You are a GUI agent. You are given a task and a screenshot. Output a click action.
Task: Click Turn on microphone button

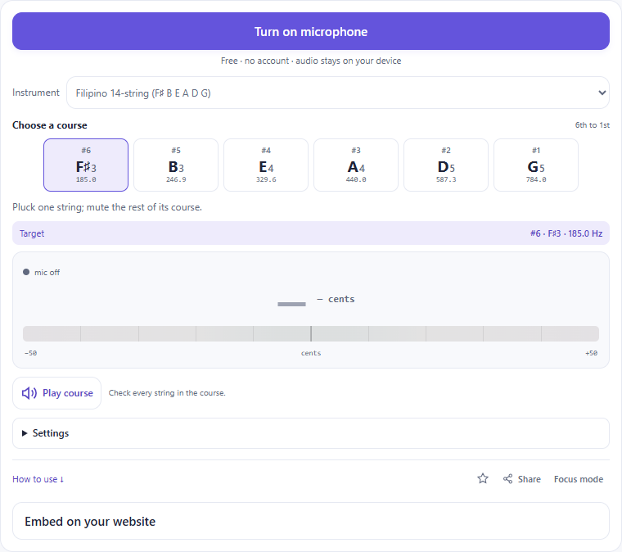tap(311, 31)
